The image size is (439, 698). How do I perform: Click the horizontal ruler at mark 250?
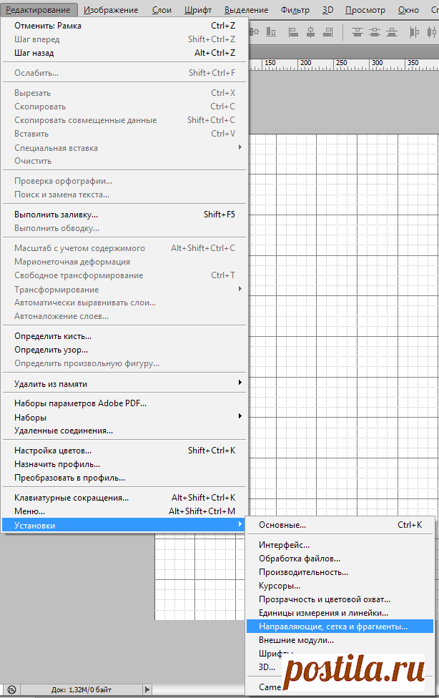335,64
